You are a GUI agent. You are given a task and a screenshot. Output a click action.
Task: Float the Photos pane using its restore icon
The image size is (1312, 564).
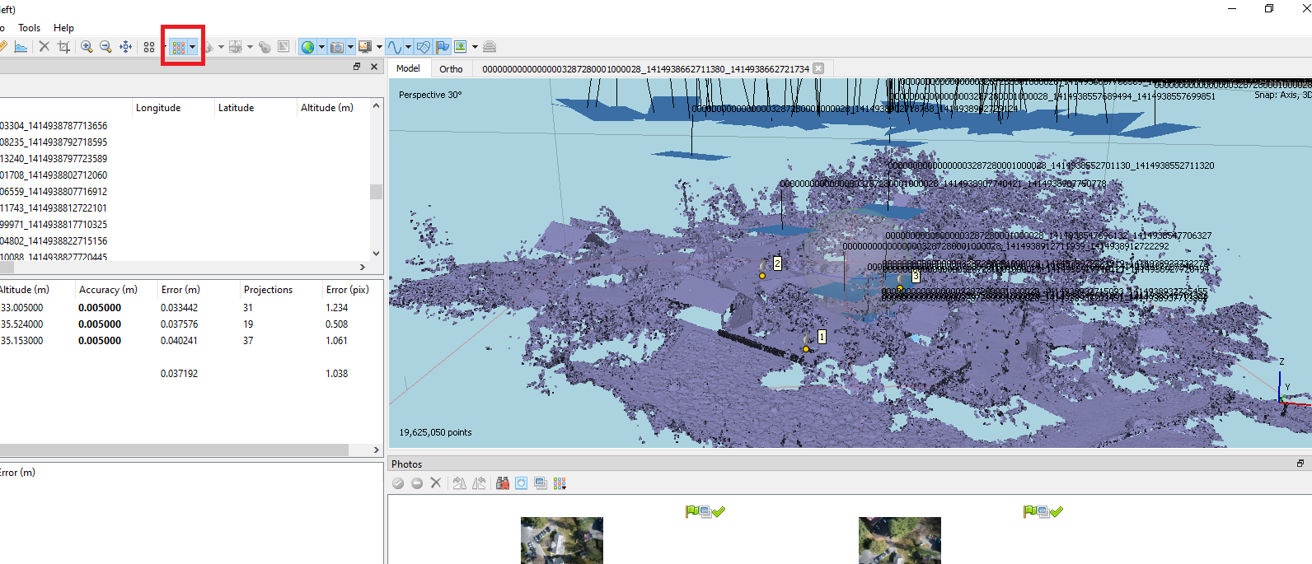point(1300,464)
